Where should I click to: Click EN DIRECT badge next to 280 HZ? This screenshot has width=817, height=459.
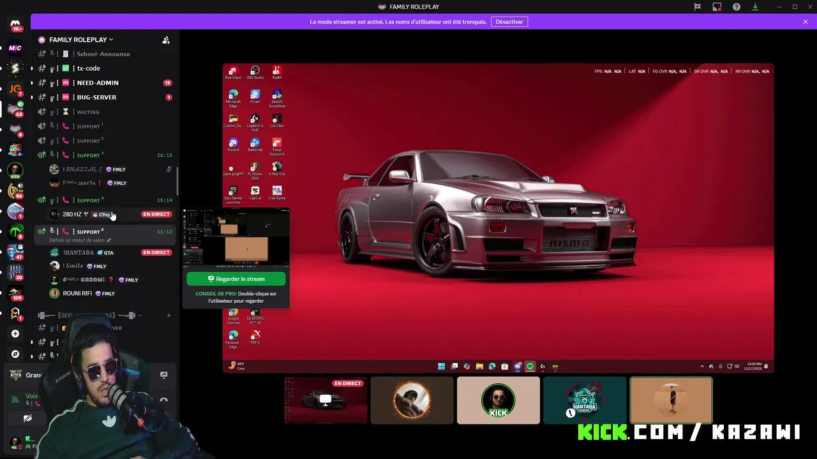(156, 214)
